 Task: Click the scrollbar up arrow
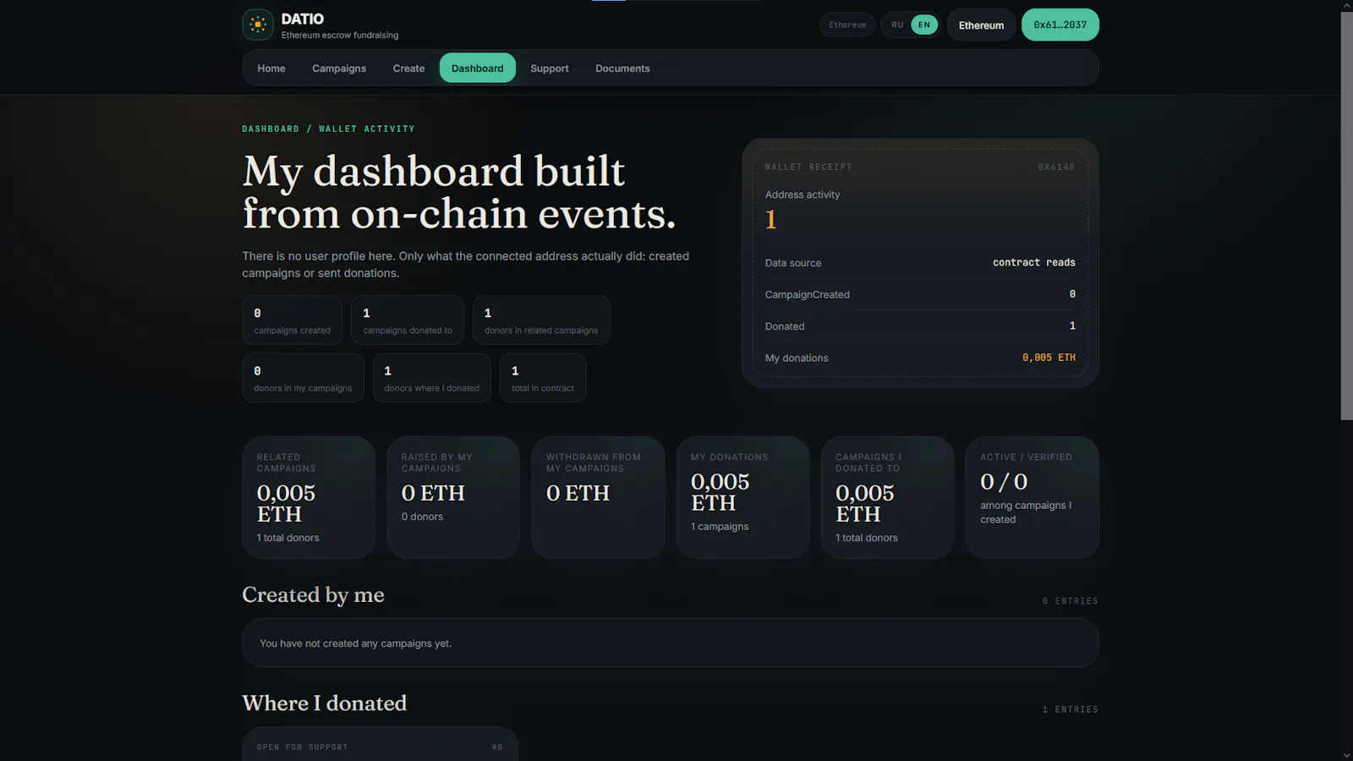[x=1346, y=5]
